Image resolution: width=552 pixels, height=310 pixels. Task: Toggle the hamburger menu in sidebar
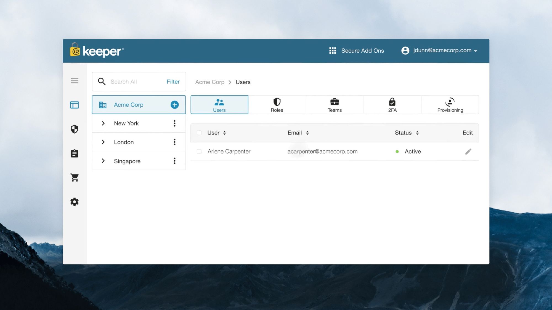coord(75,81)
